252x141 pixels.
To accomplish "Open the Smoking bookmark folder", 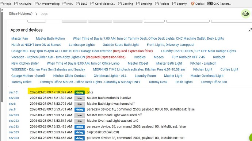I will (x=144, y=4).
